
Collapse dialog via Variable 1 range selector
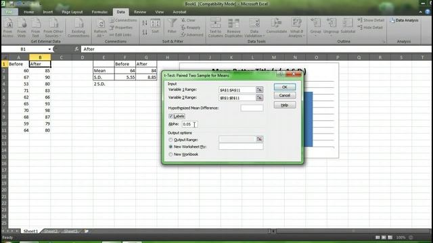[259, 90]
